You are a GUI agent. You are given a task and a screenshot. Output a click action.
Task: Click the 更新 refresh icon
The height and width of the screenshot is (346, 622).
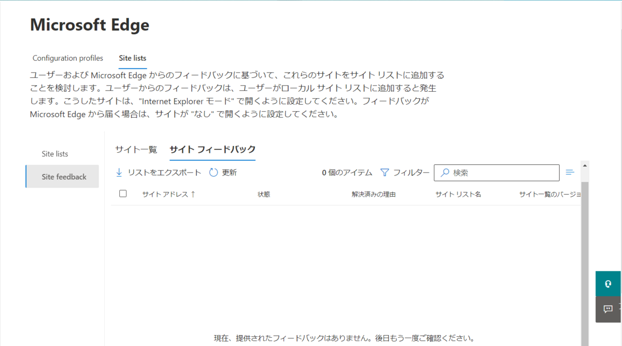pos(214,172)
